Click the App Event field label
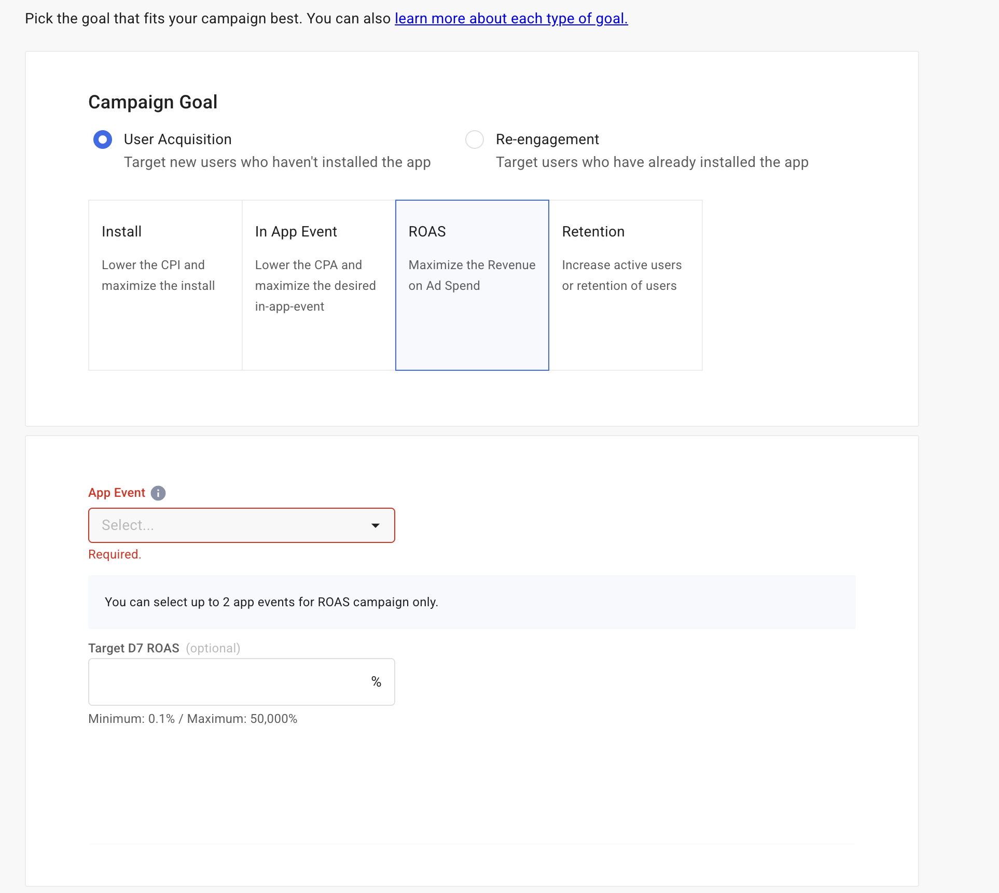Viewport: 999px width, 893px height. (117, 493)
